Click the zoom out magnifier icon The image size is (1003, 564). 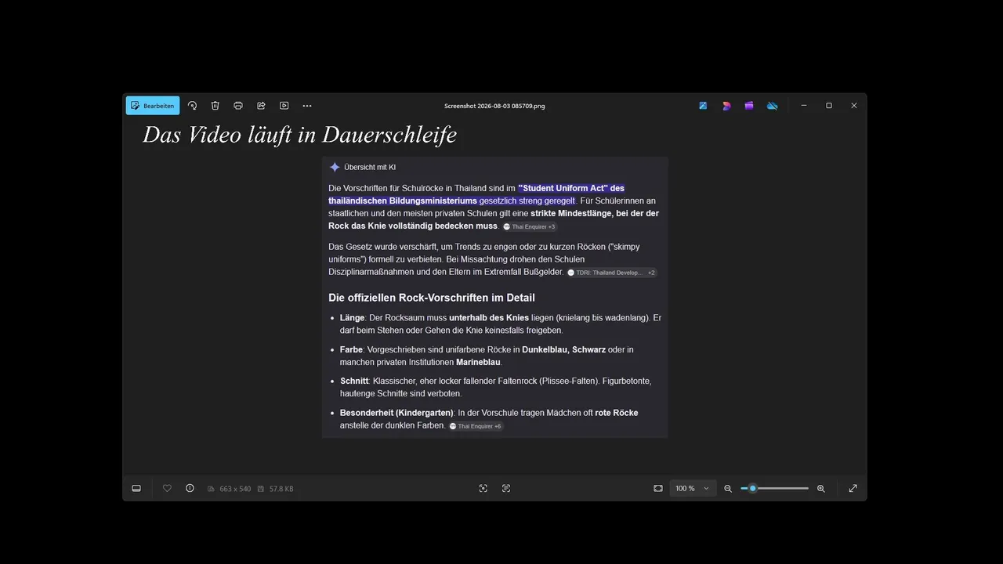coord(728,488)
